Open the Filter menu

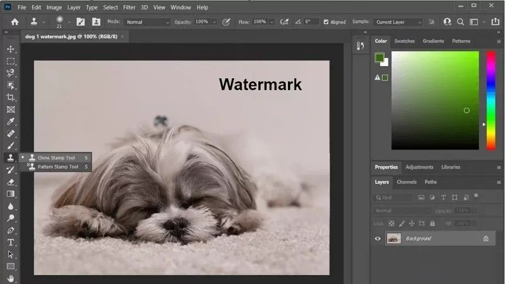(x=129, y=7)
